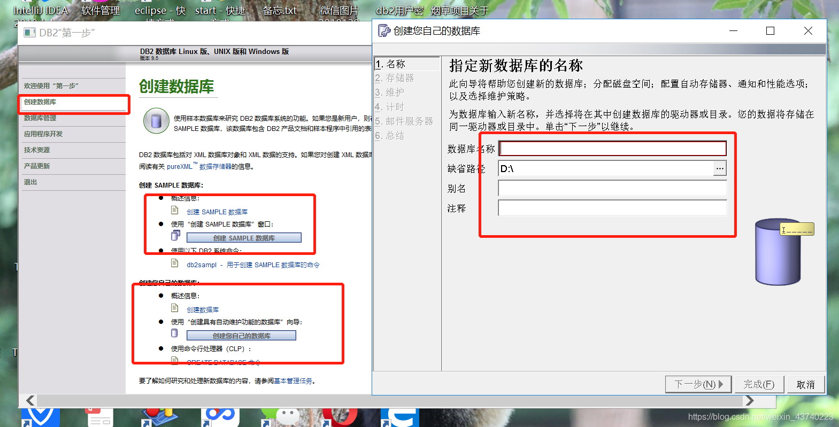Click the 完成(F) button
The height and width of the screenshot is (427, 839).
pos(759,384)
